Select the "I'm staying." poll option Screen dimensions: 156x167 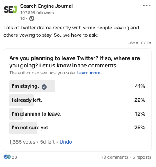(77, 86)
